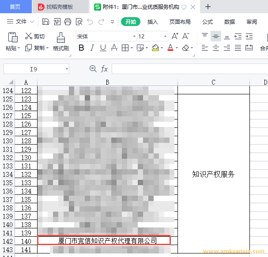Select the cell containing 知识产权服务
This screenshot has height=257, width=268.
pos(213,174)
